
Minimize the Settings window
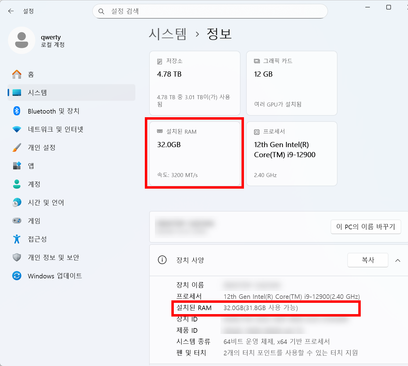pos(368,7)
